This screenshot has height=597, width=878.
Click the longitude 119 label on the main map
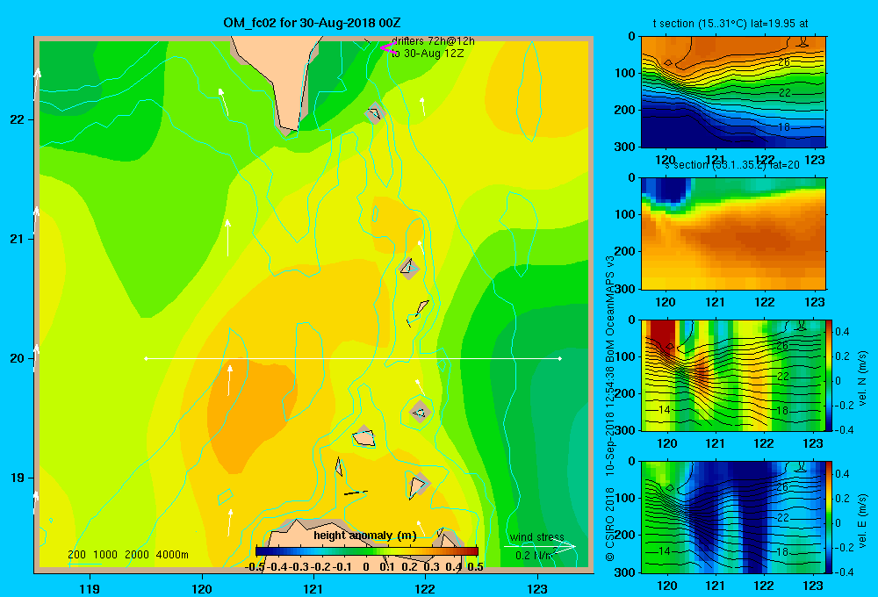coord(90,588)
